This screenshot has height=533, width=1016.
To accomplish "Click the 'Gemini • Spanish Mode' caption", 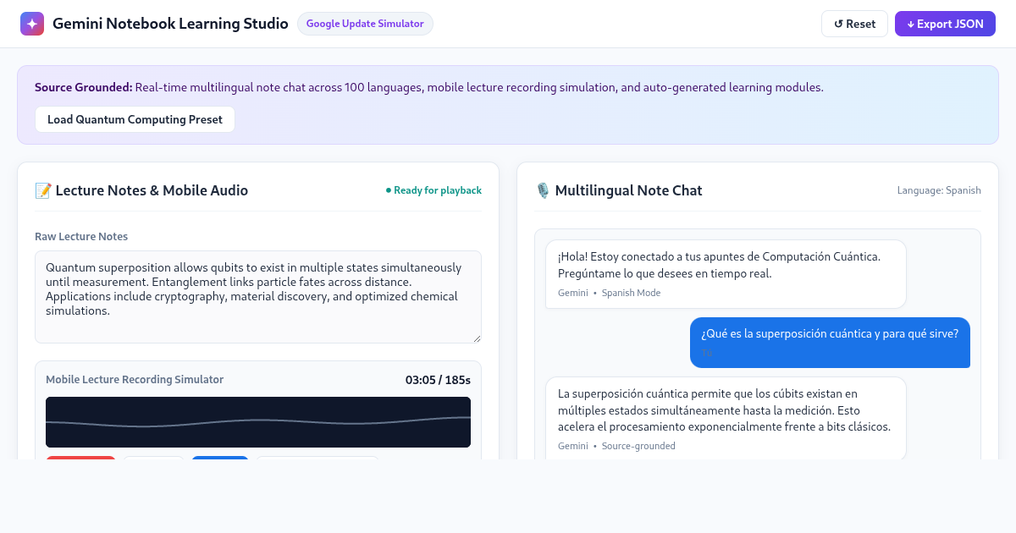I will (609, 293).
